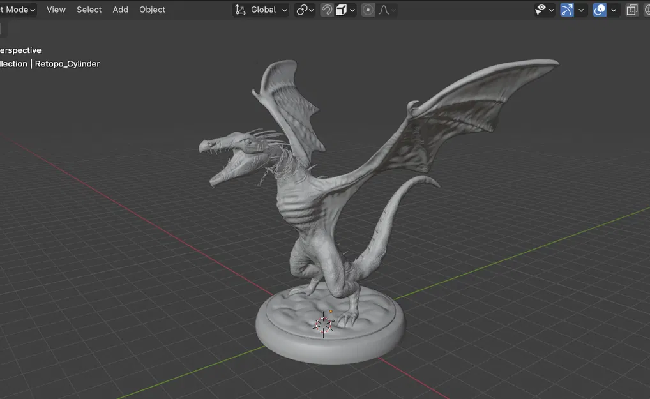Image resolution: width=650 pixels, height=399 pixels.
Task: Open the overlays dropdown arrow
Action: (x=613, y=9)
